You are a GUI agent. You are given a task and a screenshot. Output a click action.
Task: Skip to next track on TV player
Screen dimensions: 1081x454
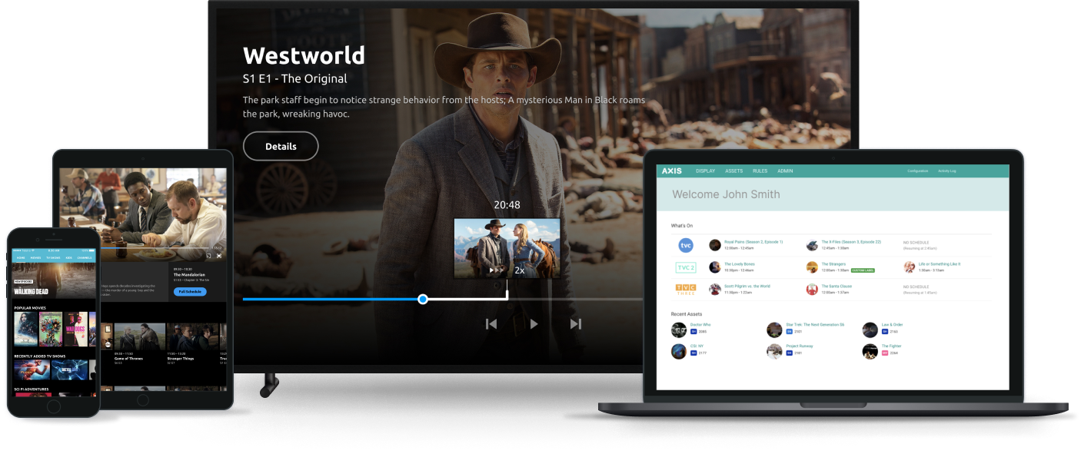(575, 323)
